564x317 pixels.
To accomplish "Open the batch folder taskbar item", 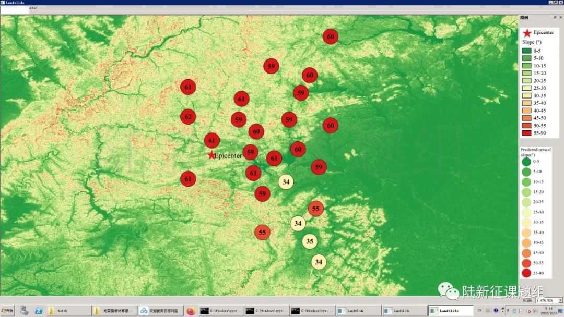I will [x=68, y=311].
